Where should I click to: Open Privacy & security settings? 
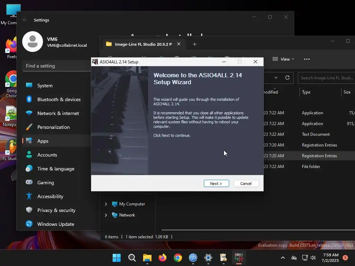pos(57,210)
